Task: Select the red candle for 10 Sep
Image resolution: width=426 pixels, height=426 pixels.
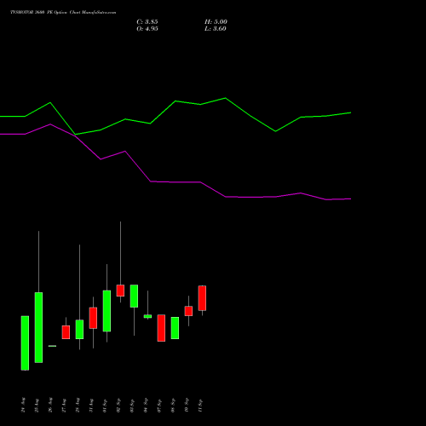Action: pyautogui.click(x=188, y=311)
